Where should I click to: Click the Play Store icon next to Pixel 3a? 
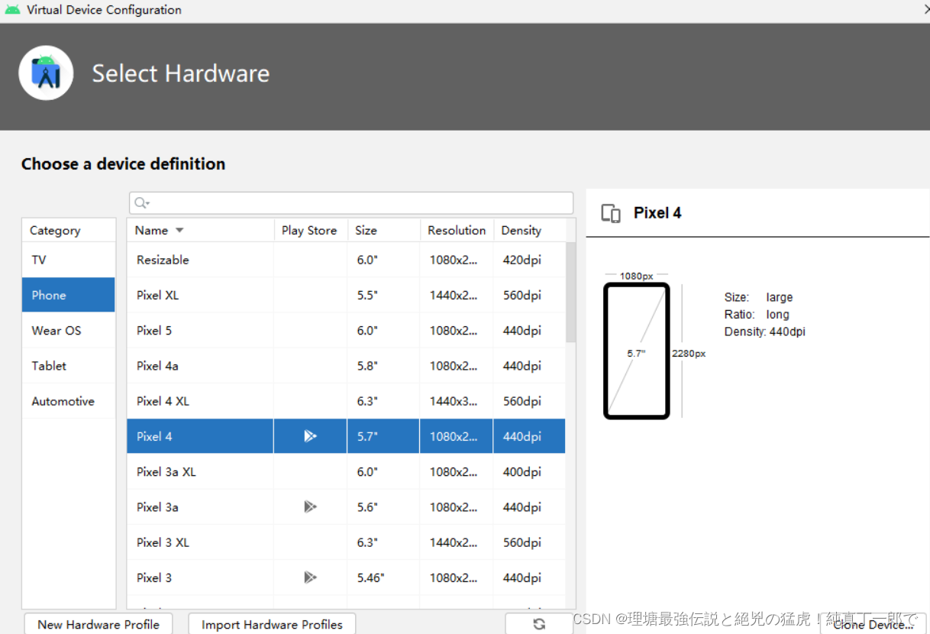pos(309,506)
